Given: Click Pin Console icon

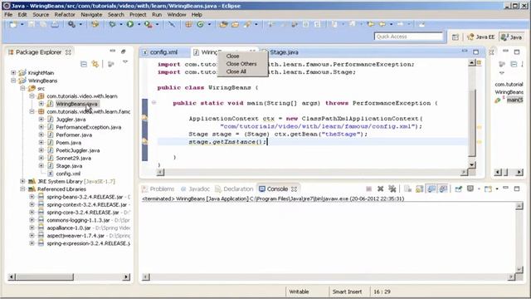Looking at the screenshot, I should (x=458, y=189).
